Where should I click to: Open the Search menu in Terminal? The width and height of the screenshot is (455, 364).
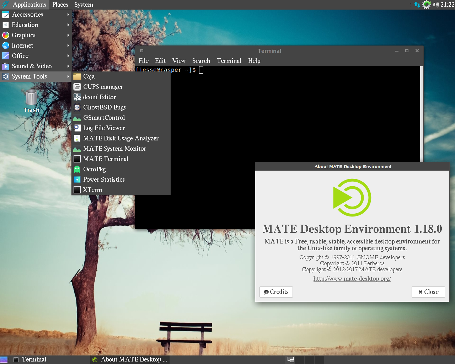pos(201,61)
